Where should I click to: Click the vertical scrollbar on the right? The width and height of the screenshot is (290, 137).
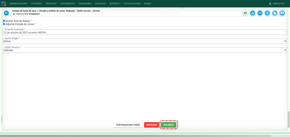289,119
